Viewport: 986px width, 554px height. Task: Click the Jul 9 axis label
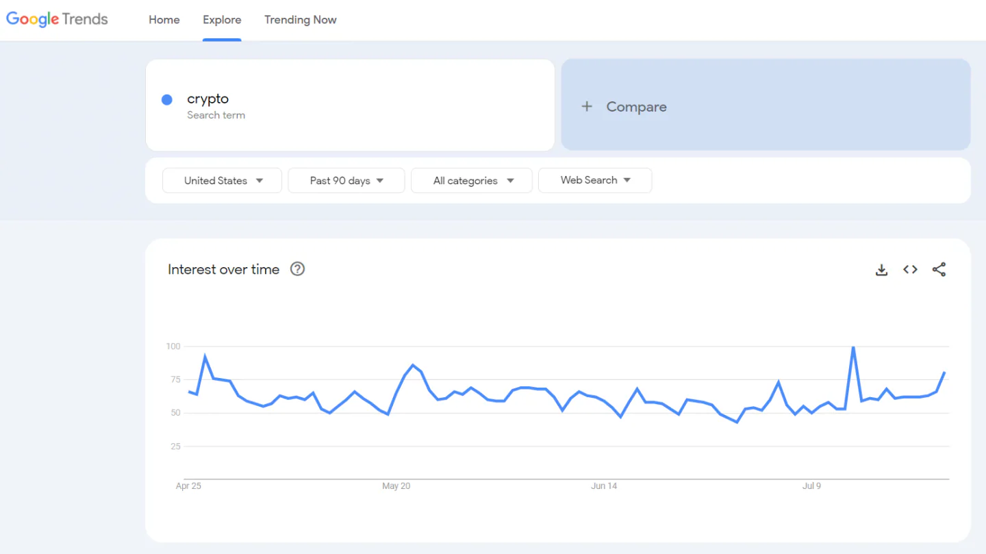pyautogui.click(x=811, y=486)
